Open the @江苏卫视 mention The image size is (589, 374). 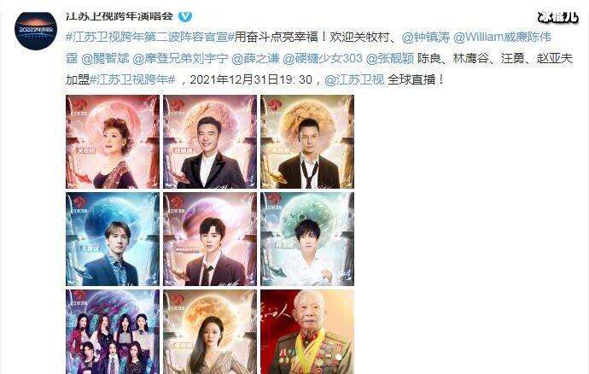click(354, 79)
